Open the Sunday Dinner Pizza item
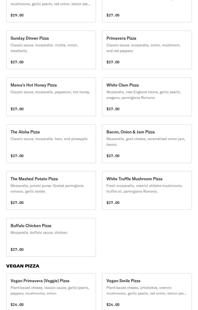The width and height of the screenshot is (198, 310). click(51, 50)
